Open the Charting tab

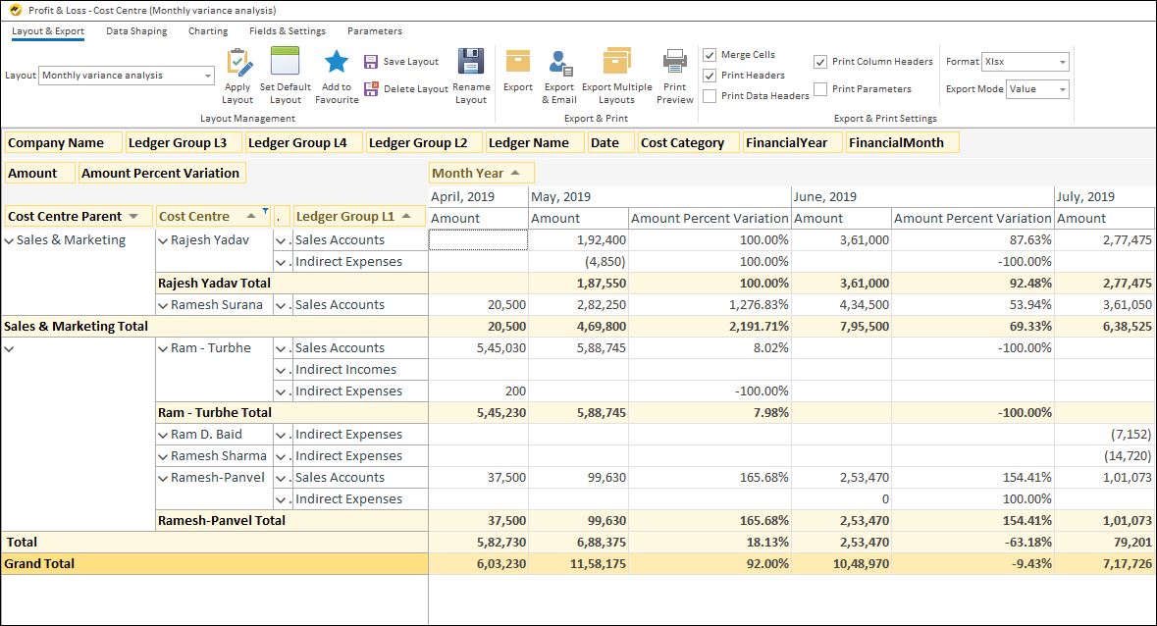click(207, 30)
